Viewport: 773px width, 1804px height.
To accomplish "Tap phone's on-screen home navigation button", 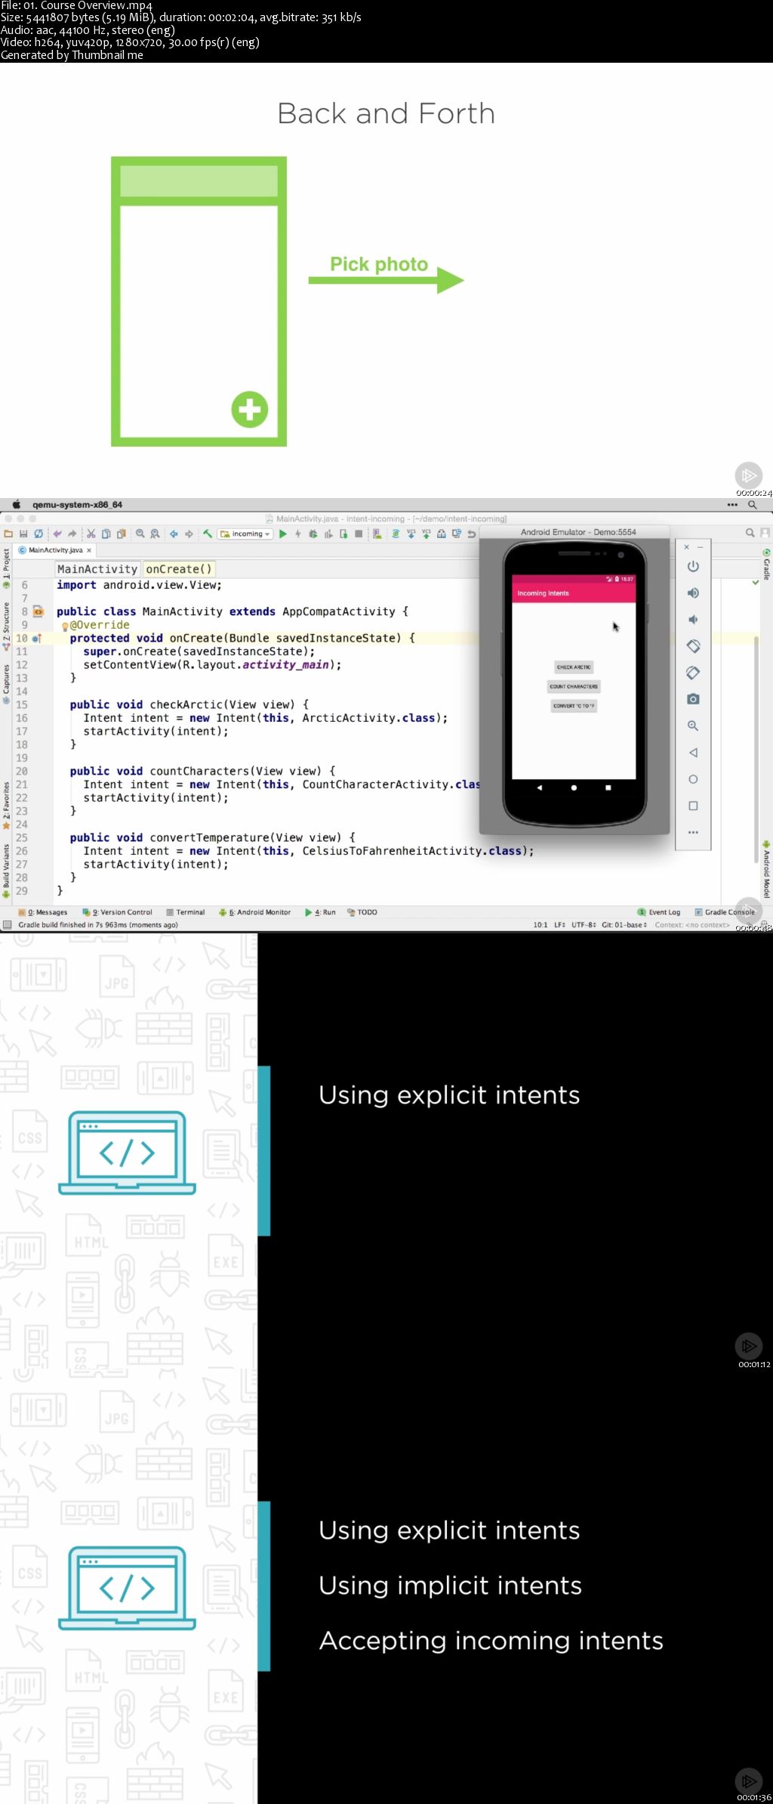I will click(x=574, y=788).
